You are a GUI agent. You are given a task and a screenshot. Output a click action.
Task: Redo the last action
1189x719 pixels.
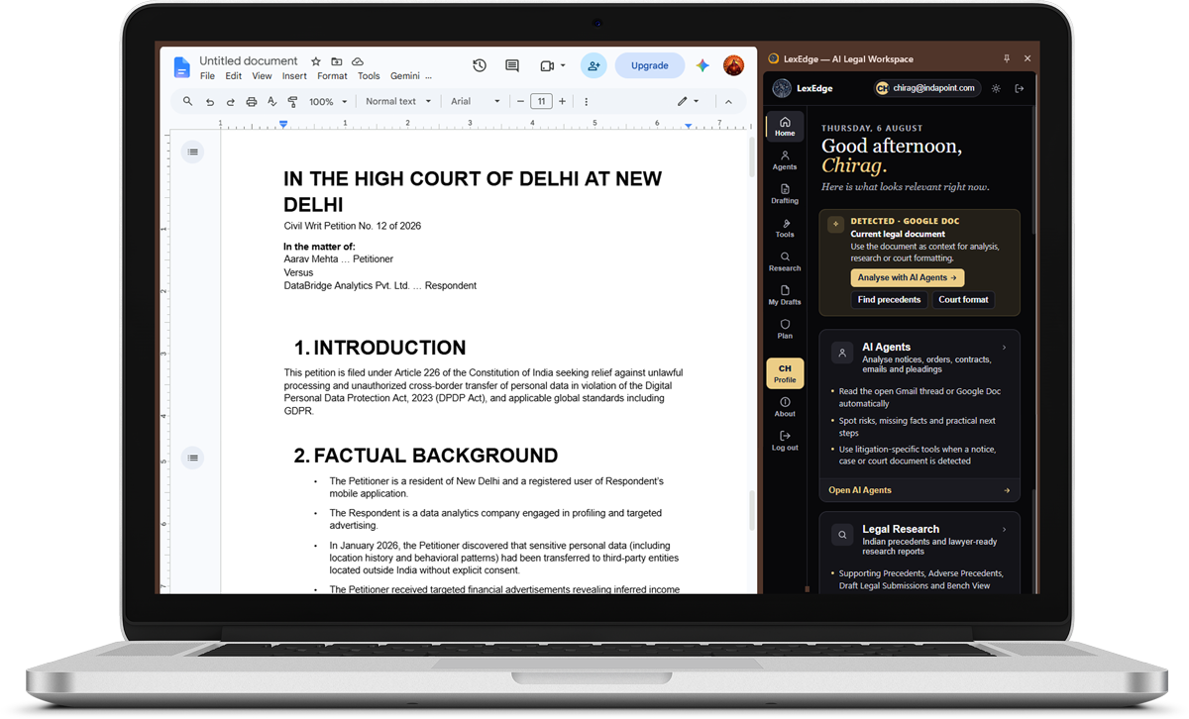point(230,101)
